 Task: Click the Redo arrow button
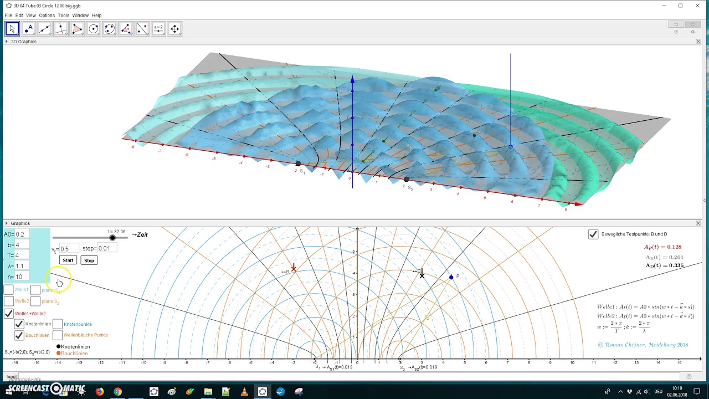click(x=692, y=24)
